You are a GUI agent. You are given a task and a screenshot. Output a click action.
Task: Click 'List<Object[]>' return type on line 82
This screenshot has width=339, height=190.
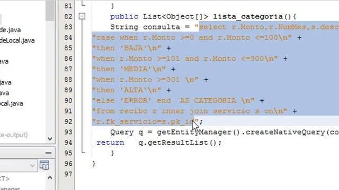click(175, 16)
